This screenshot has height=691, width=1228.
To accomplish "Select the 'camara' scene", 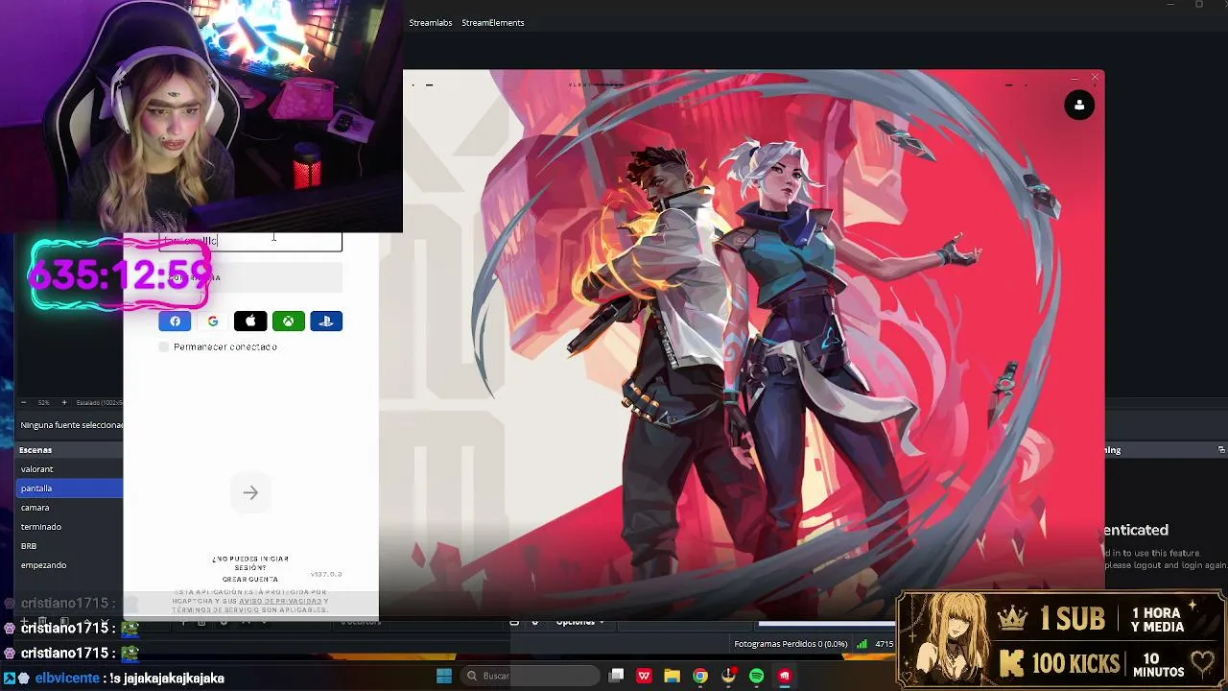I will click(x=71, y=508).
